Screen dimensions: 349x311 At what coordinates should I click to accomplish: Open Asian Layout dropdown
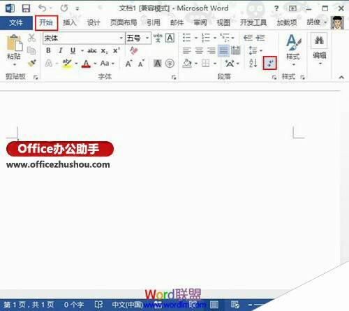tap(232, 64)
